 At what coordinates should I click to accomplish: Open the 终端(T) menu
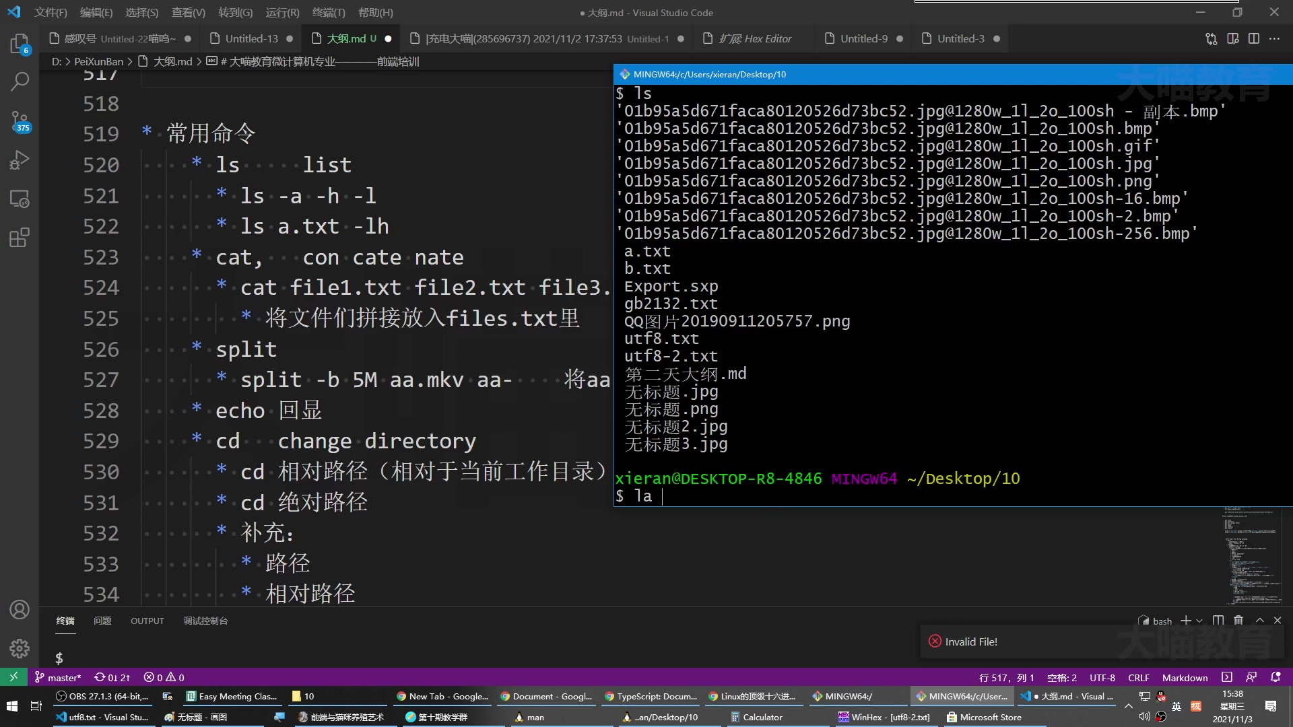point(329,12)
